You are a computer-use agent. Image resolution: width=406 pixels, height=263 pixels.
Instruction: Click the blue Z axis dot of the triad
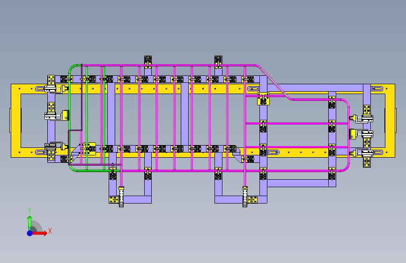(x=30, y=233)
